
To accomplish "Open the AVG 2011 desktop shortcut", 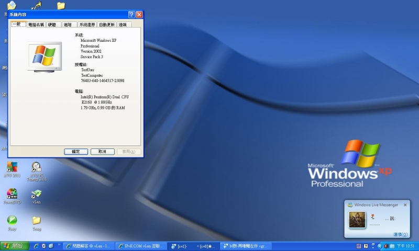I will click(12, 167).
